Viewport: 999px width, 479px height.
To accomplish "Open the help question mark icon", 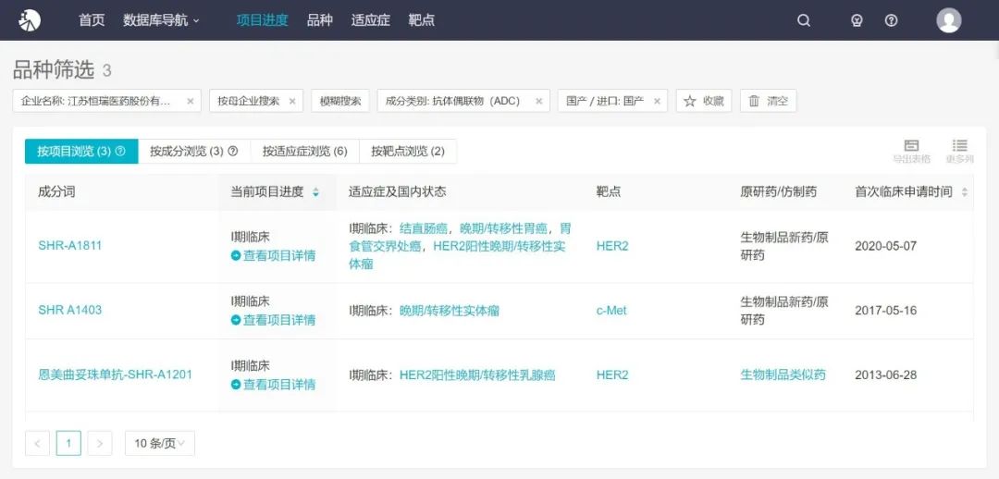I will tap(892, 20).
